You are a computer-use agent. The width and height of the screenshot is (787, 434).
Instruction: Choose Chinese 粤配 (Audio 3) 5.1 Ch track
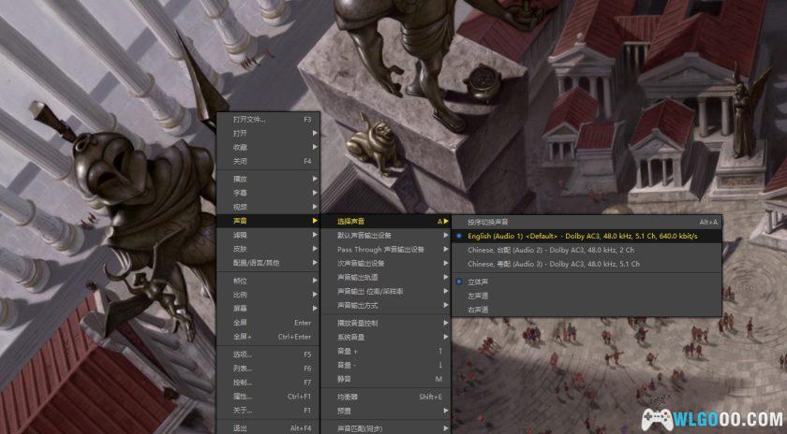coord(554,265)
